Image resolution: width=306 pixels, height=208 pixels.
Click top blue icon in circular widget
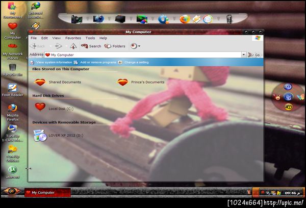(x=288, y=87)
